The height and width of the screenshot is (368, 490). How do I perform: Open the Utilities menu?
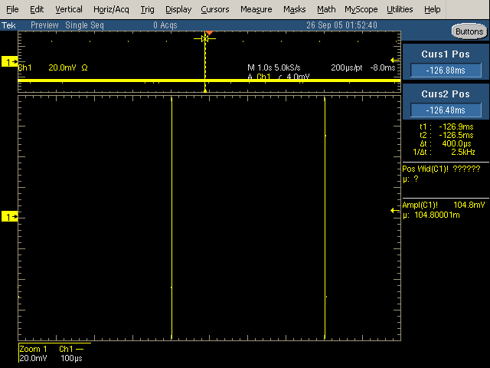point(400,9)
